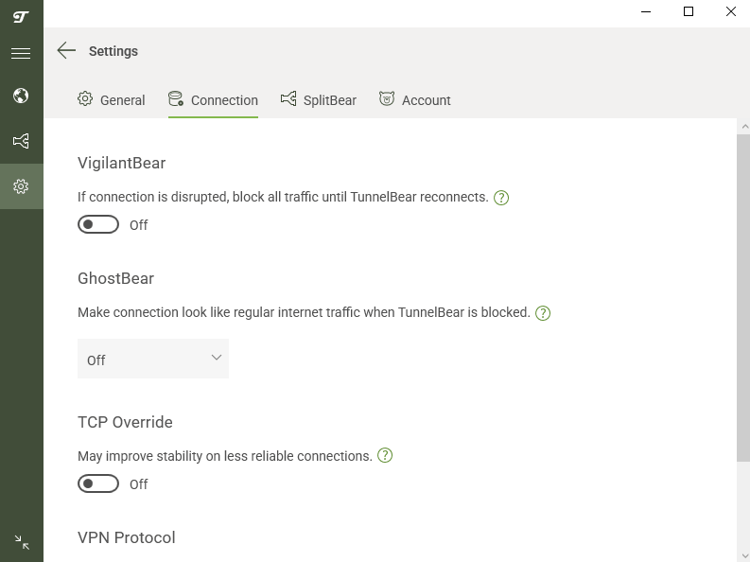
Task: Click the VigilantBear heading
Action: pyautogui.click(x=121, y=163)
